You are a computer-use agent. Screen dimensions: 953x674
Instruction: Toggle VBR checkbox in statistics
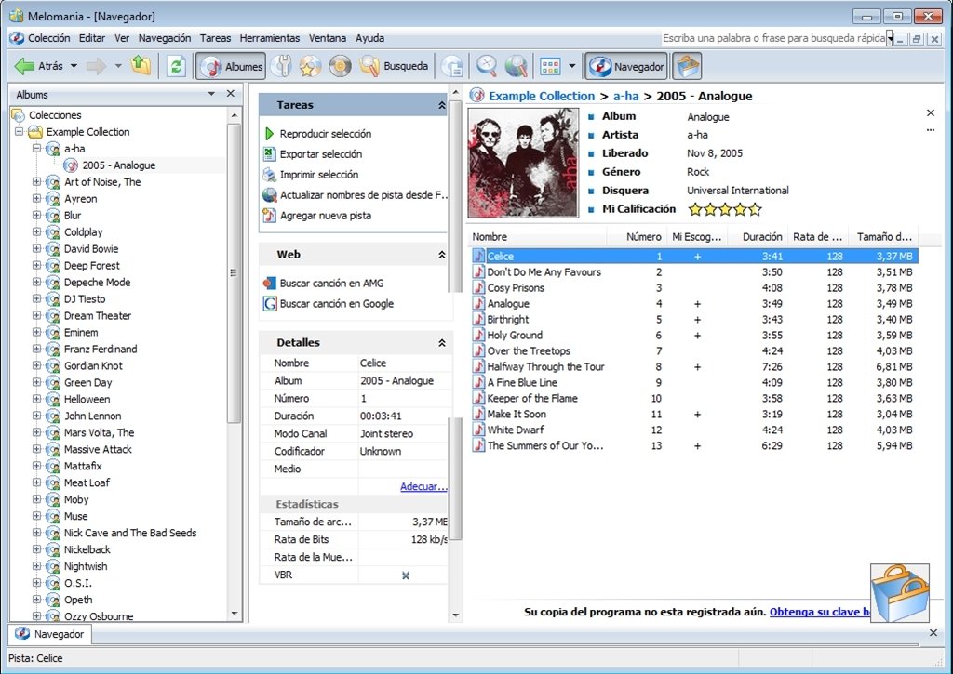406,575
